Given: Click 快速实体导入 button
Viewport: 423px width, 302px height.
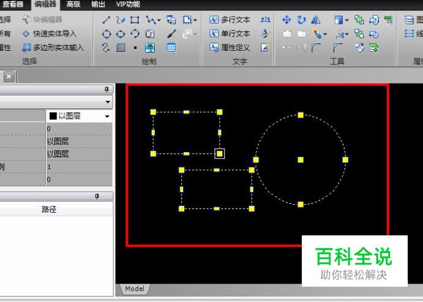Looking at the screenshot, I should coord(50,34).
